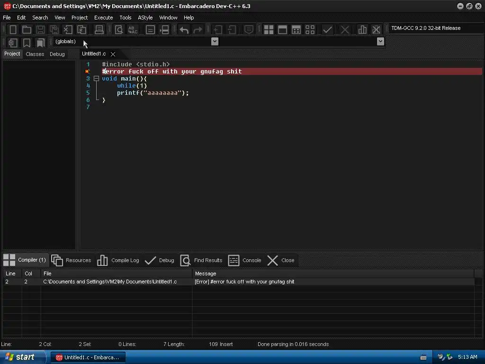The height and width of the screenshot is (364, 485).
Task: Select the [Error] #error message row
Action: (239, 282)
